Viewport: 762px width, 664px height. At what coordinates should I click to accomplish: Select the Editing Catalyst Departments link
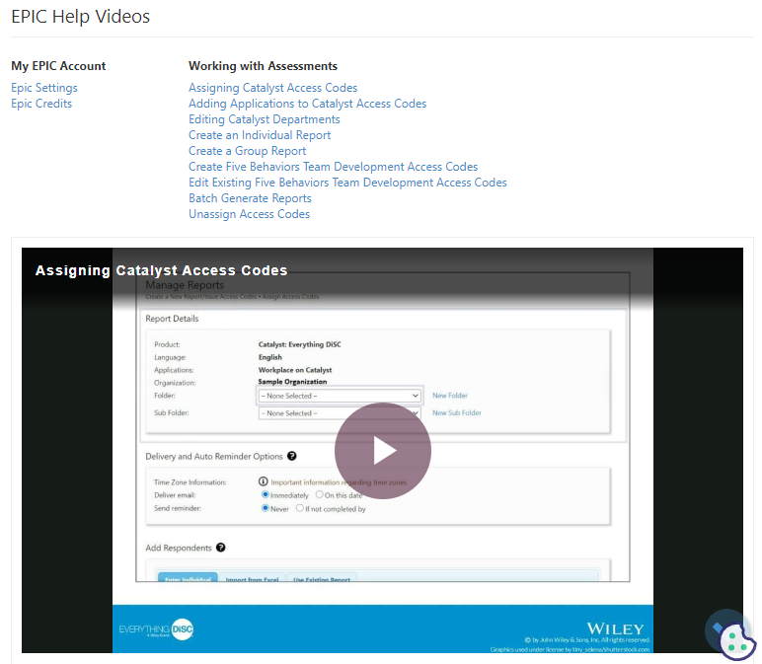(x=265, y=119)
